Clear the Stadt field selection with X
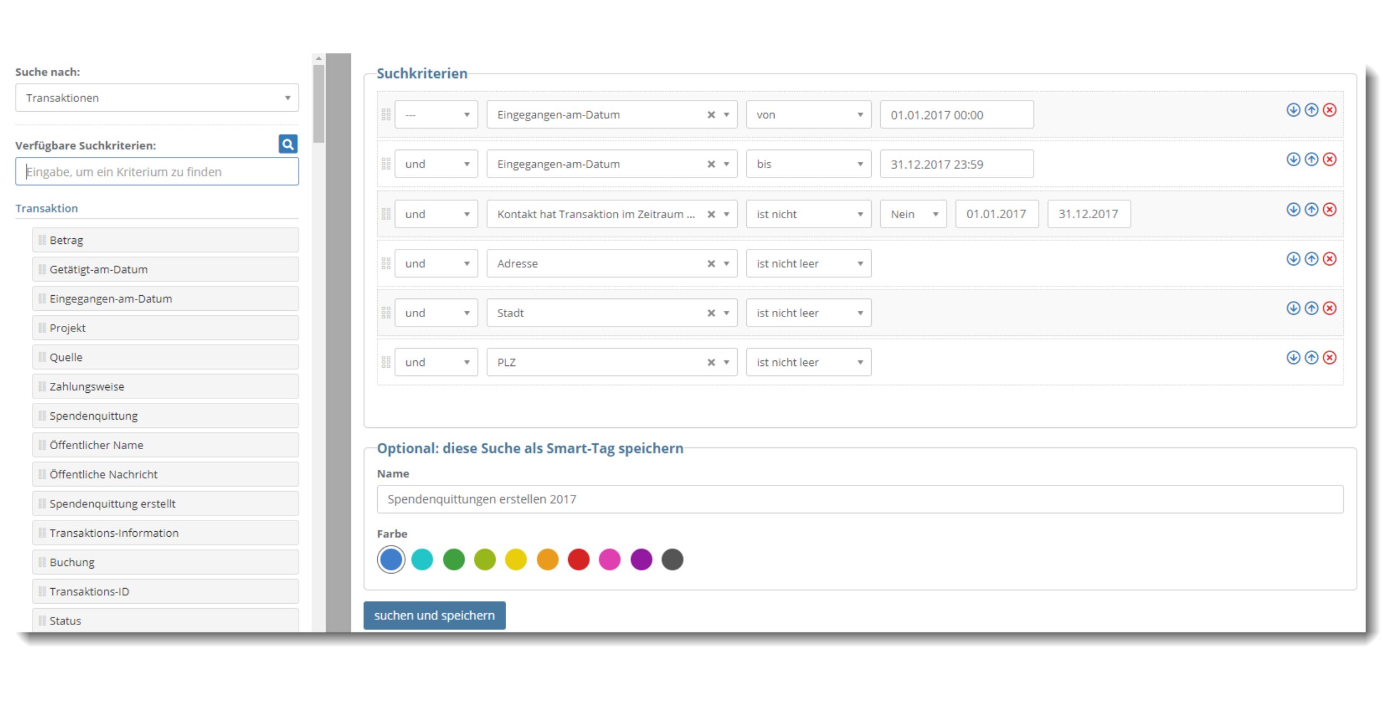1383x707 pixels. (x=711, y=313)
